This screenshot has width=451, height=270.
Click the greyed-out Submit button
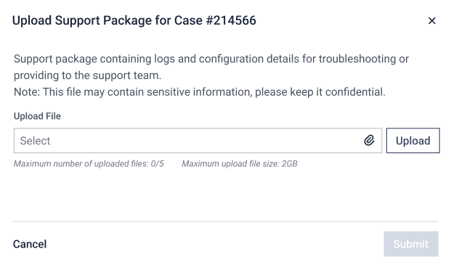pyautogui.click(x=411, y=244)
